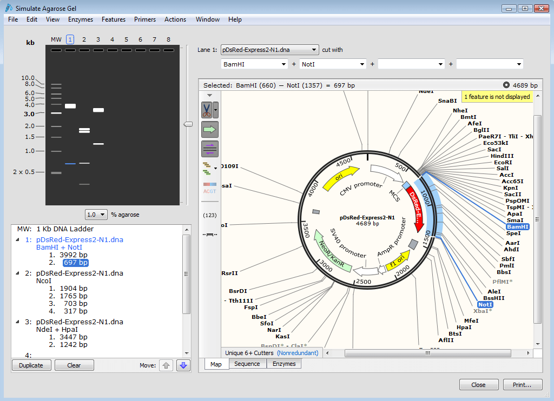
Task: Select the purple primers display icon
Action: point(209,149)
